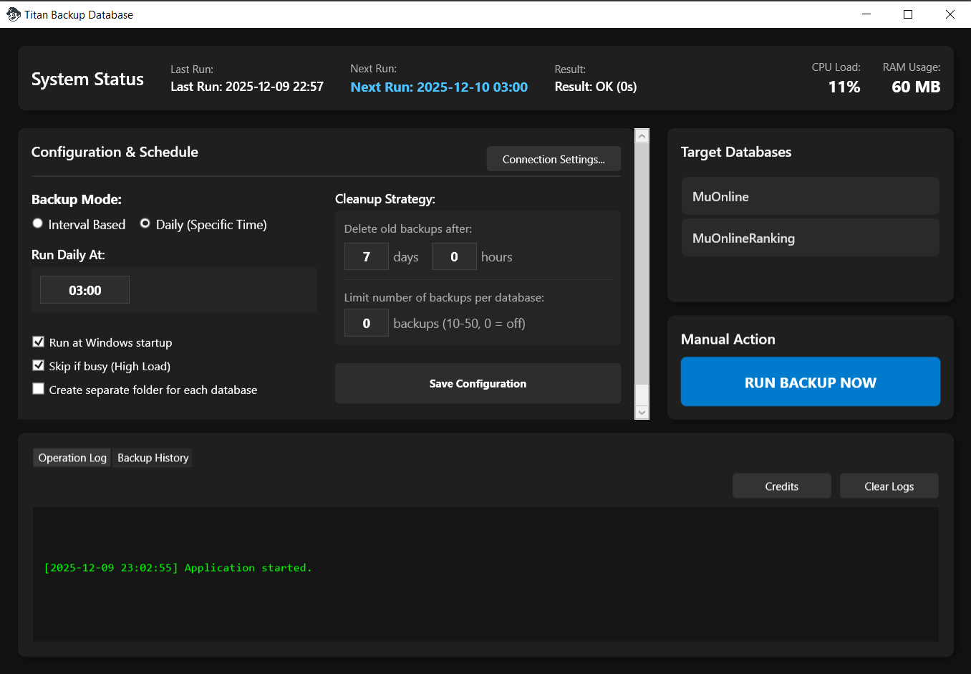The height and width of the screenshot is (674, 971).
Task: Click the days cleanup input field
Action: point(366,256)
